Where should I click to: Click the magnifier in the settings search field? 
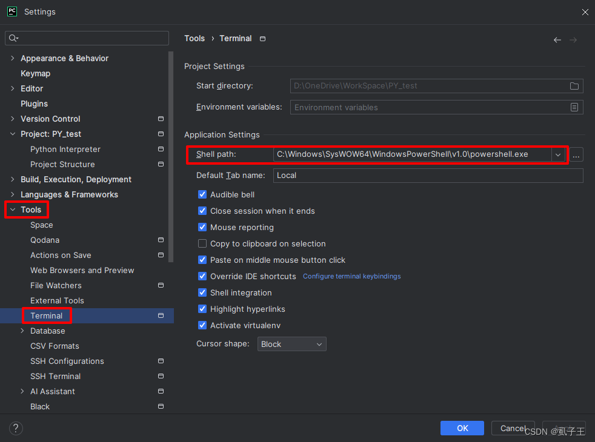[13, 38]
